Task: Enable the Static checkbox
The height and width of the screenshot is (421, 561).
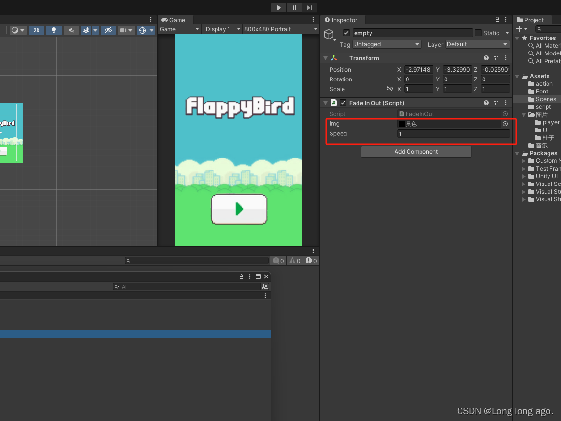Action: click(478, 33)
